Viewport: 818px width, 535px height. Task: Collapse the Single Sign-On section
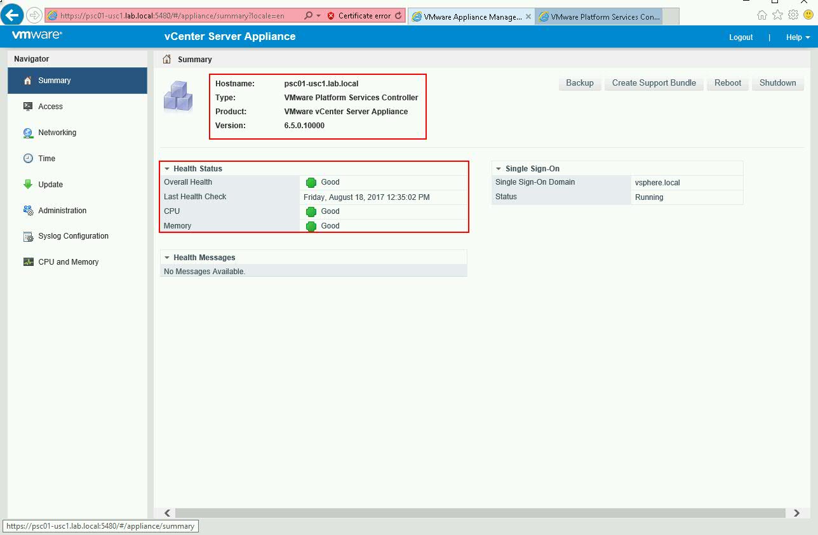point(499,169)
